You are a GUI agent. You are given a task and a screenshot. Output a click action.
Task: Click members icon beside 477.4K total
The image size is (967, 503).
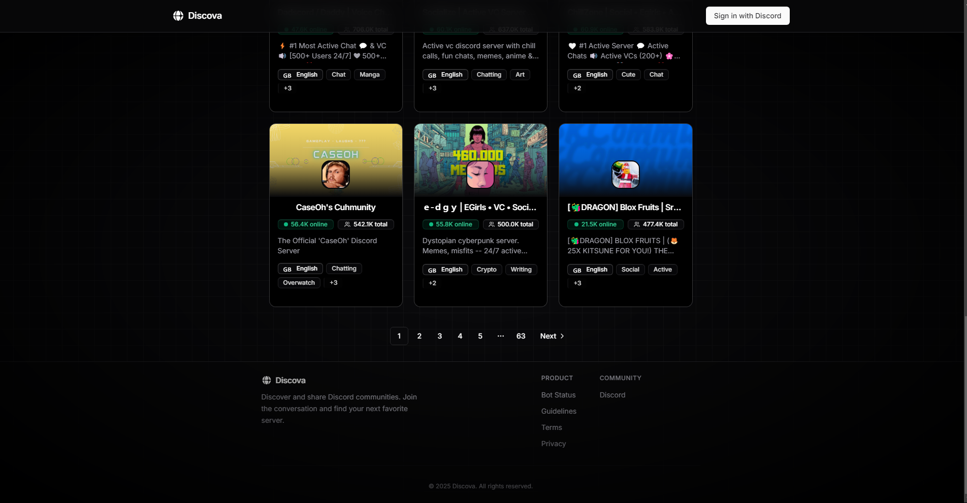[637, 224]
